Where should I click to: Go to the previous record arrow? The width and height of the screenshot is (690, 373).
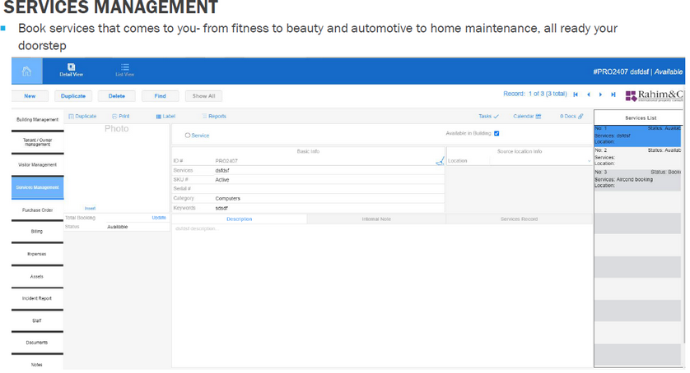588,95
